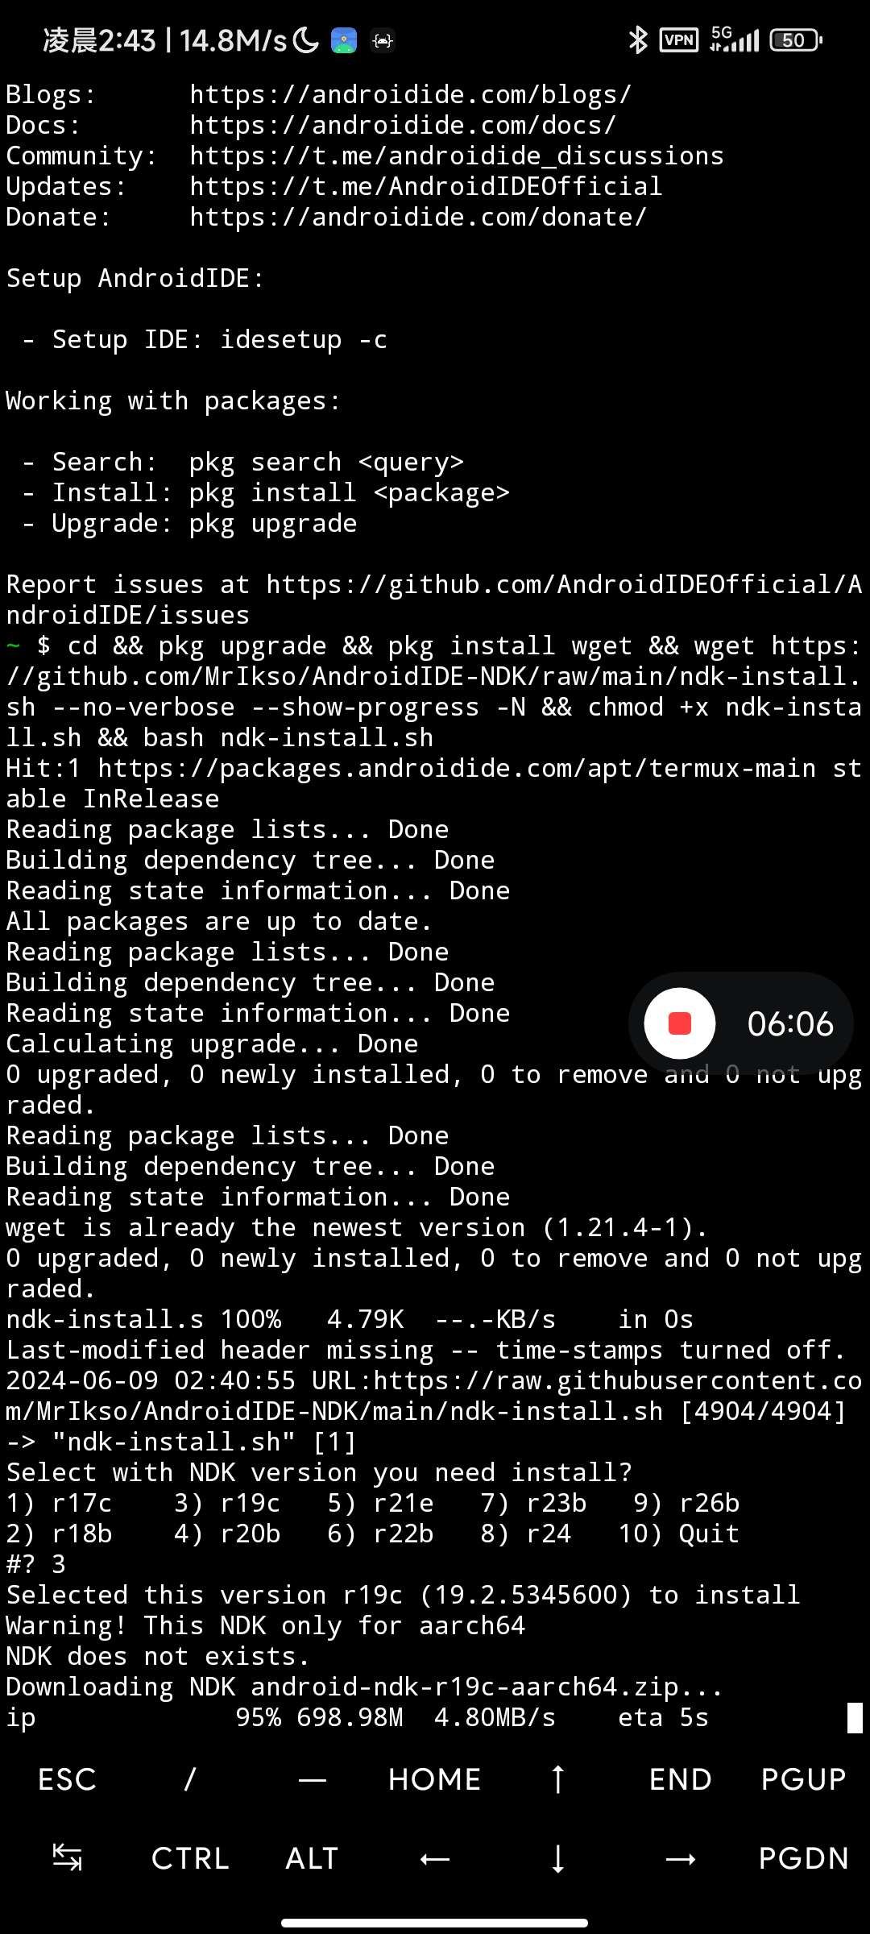Tap the right arrow key
This screenshot has height=1934, width=870.
tap(681, 1859)
